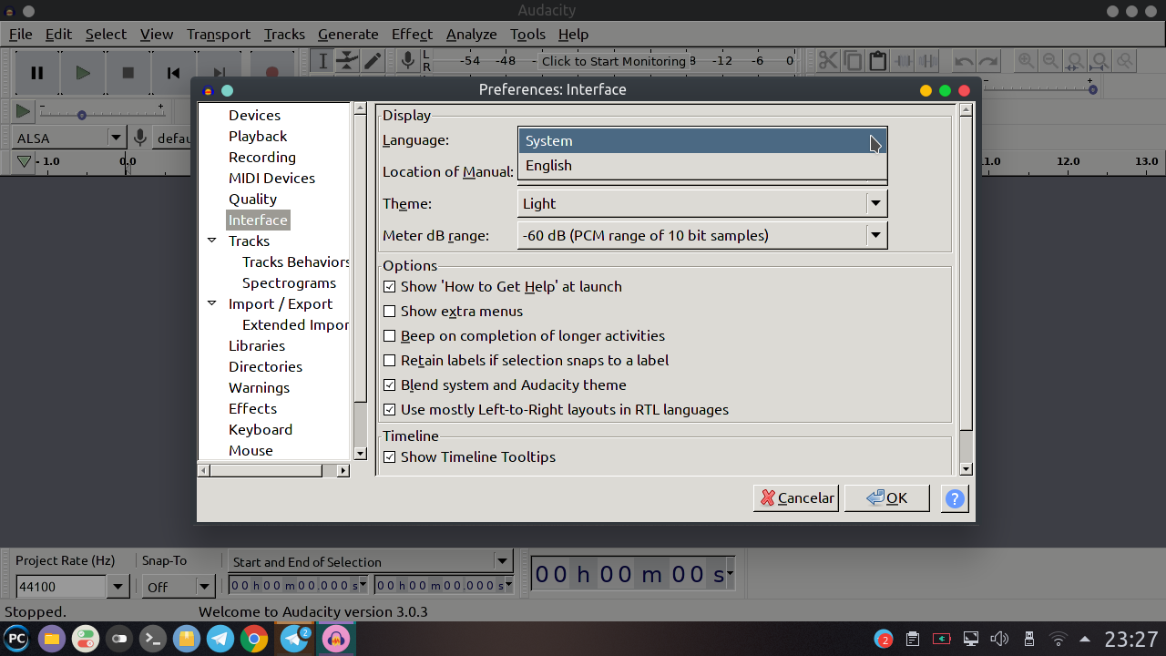Open the ALSA audio host dropdown
This screenshot has width=1166, height=656.
tap(70, 138)
